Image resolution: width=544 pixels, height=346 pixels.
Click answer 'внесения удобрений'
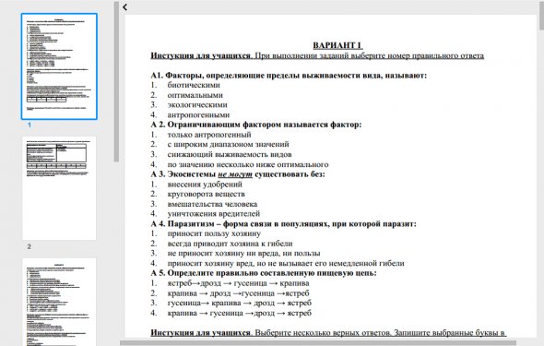point(205,185)
